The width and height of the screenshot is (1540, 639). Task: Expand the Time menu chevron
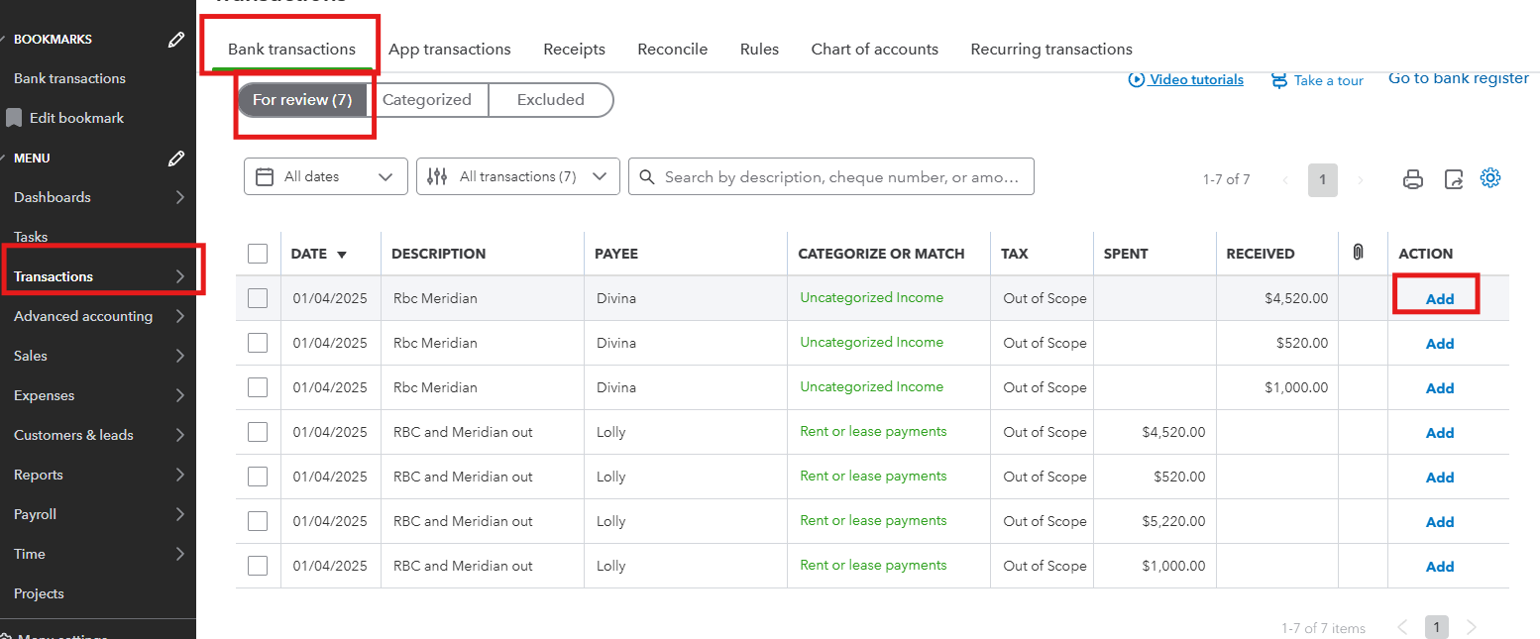179,554
